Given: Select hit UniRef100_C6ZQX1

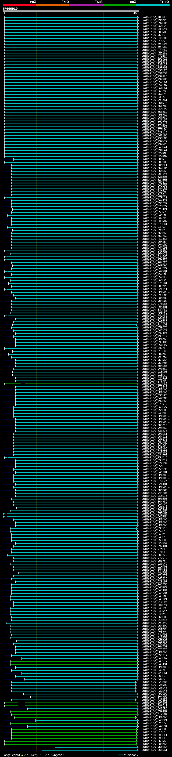Looking at the screenshot, I should tap(154, 750).
